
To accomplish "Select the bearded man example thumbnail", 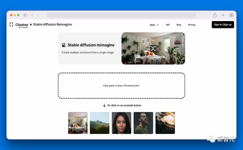I will (143, 123).
